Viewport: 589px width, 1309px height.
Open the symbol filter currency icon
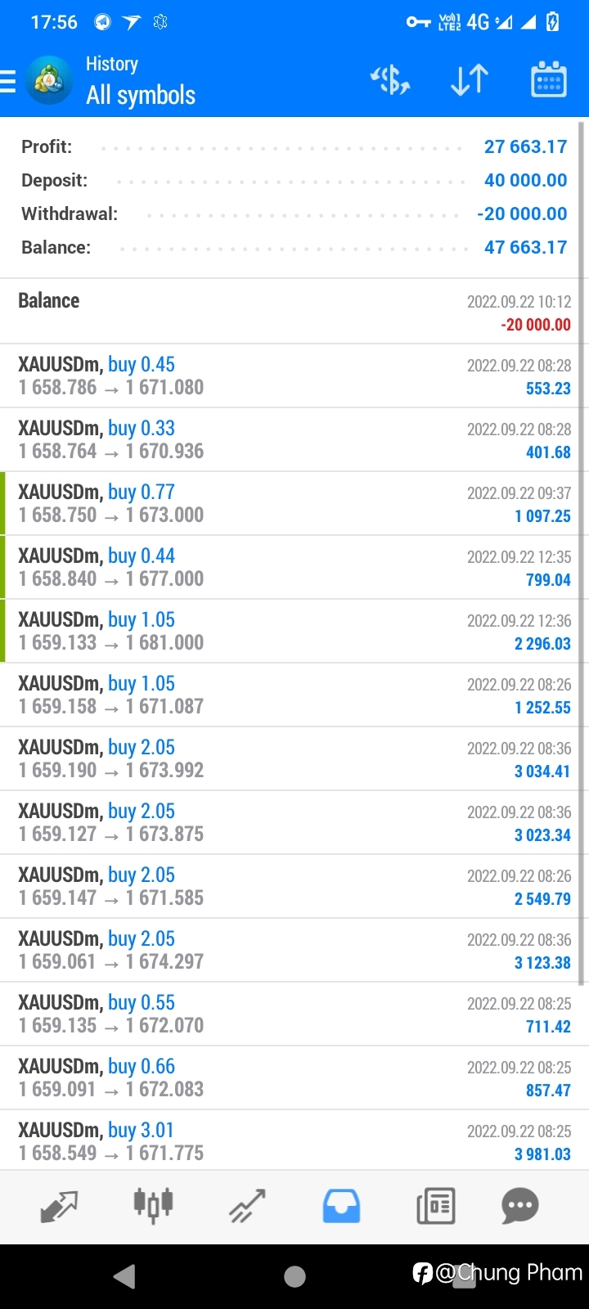pos(390,80)
